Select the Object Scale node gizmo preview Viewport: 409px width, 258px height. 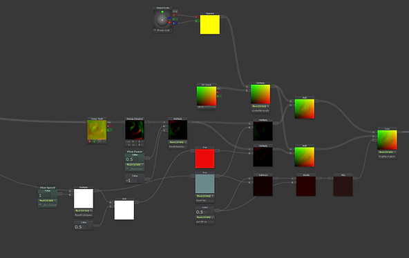[162, 19]
